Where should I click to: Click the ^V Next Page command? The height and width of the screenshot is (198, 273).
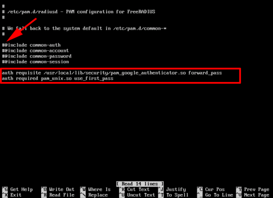(253, 195)
